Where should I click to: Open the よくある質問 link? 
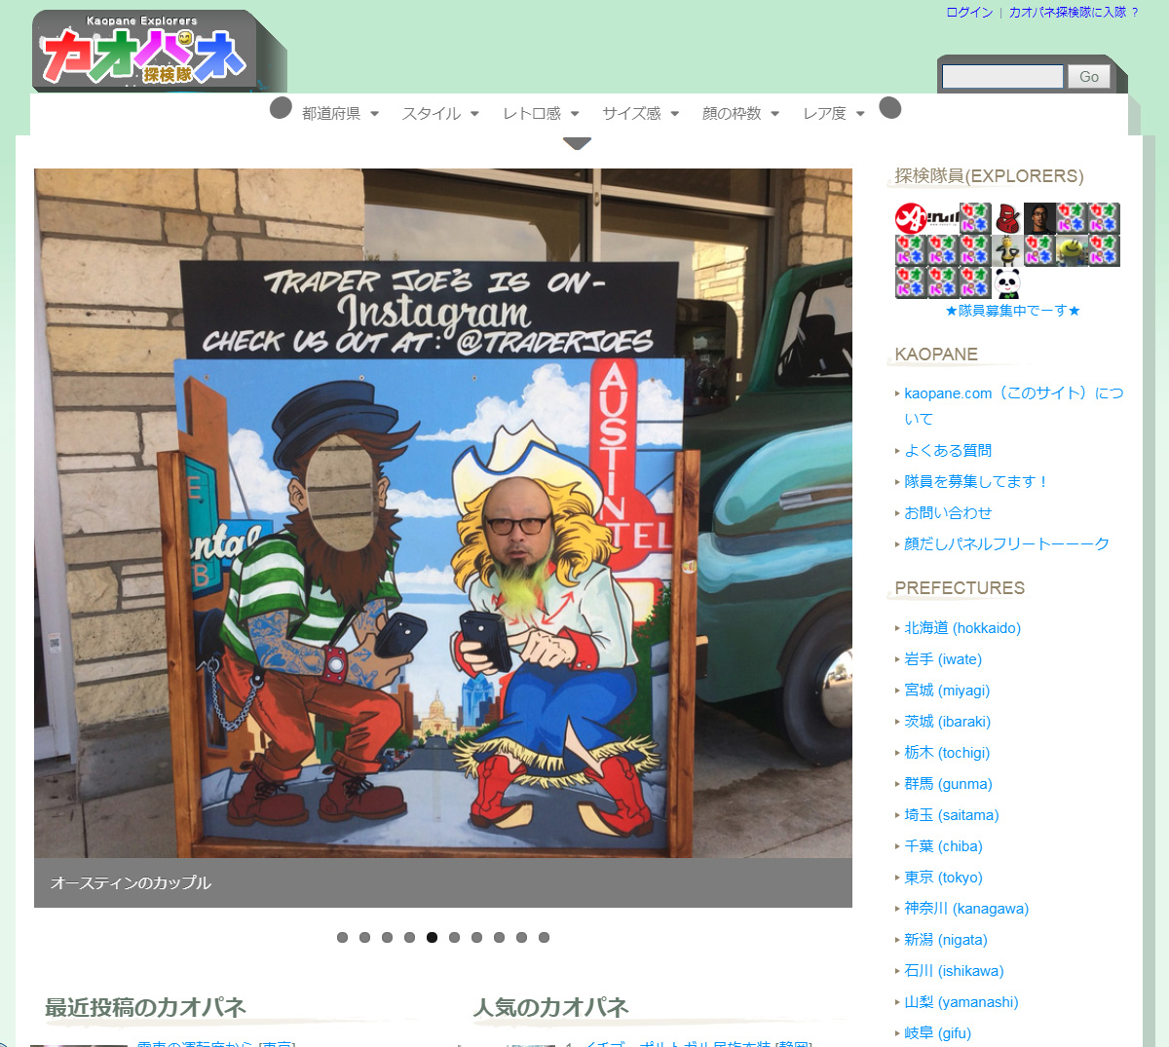coord(948,451)
